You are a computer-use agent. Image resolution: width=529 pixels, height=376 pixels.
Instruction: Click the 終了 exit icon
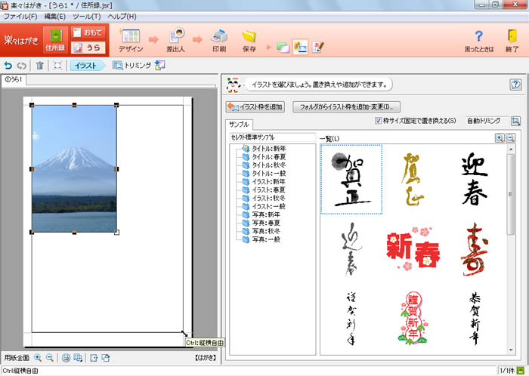(x=512, y=38)
